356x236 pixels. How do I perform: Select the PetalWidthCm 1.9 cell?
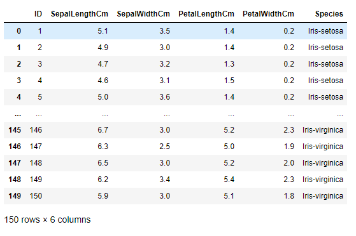pos(288,147)
